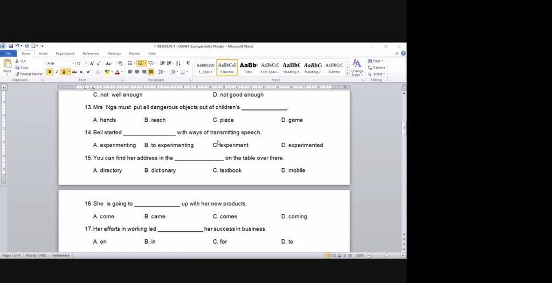Open the Paragraph dialog launcher
Screen dimensions: 552x283
190,80
